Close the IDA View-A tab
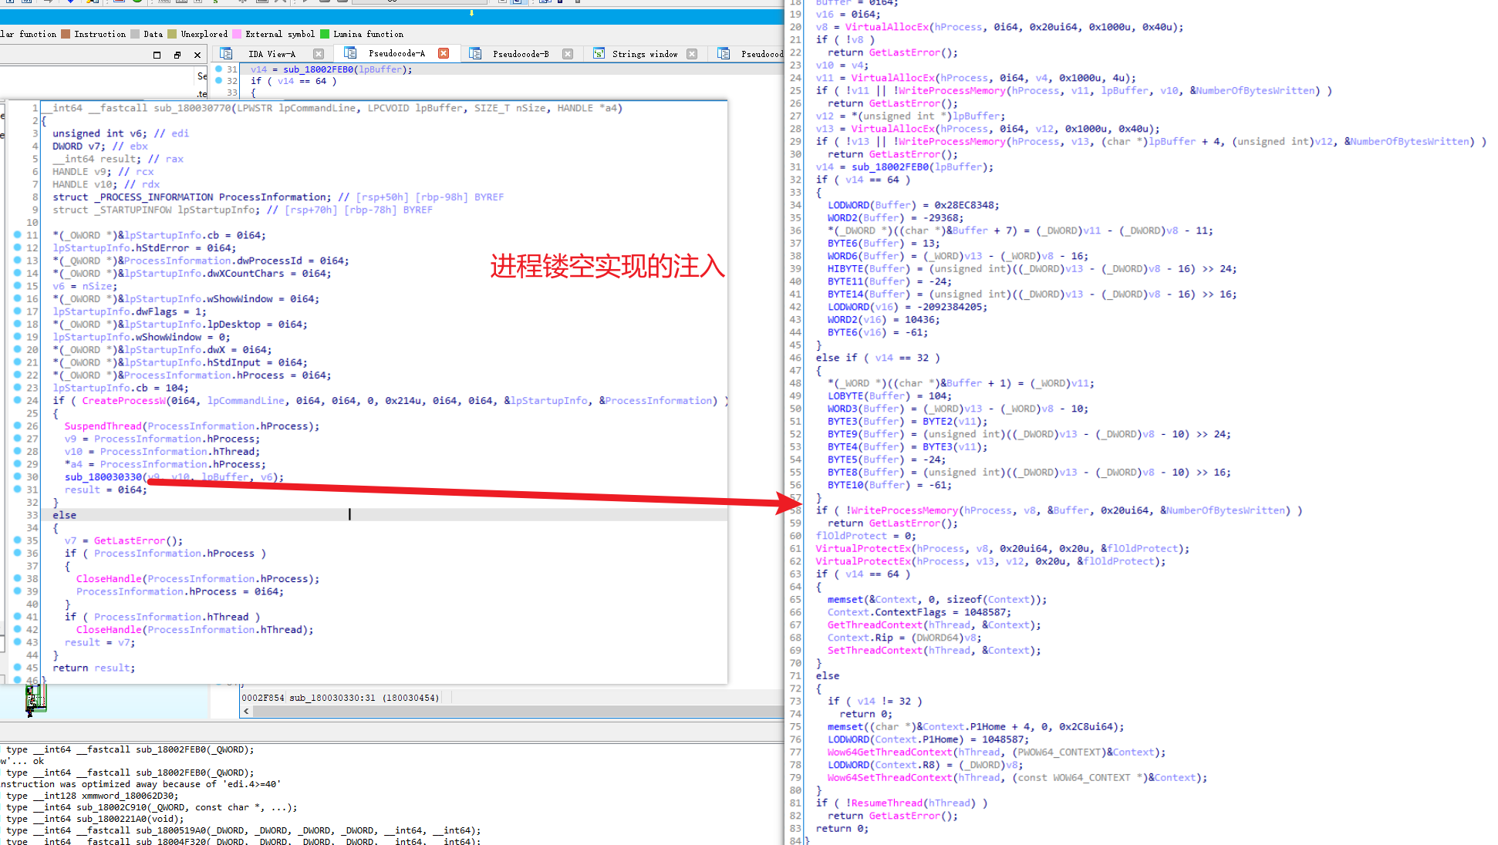The image size is (1498, 845). tap(319, 54)
